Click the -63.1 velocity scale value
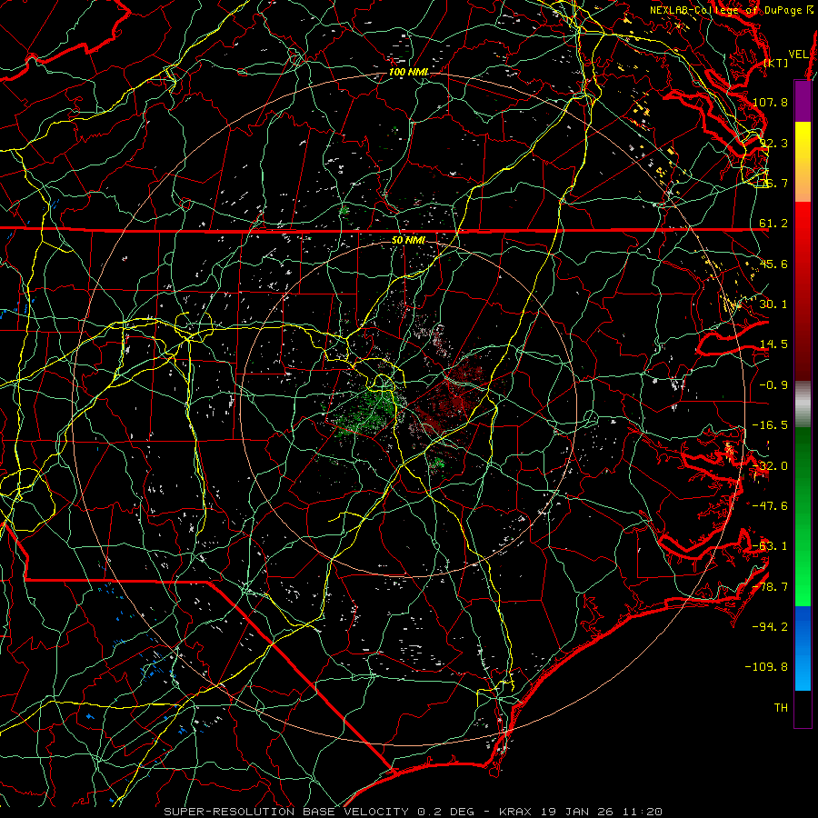818x818 pixels. tap(770, 546)
